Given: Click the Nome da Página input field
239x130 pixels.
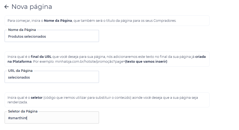Looking at the screenshot, I should pyautogui.click(x=52, y=36).
